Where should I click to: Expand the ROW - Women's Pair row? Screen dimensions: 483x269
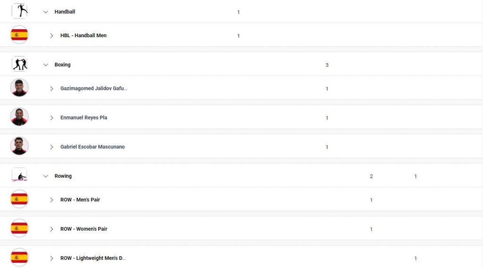tap(51, 229)
